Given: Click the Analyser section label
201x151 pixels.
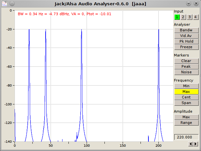Looking at the screenshot, I should point(182,24).
